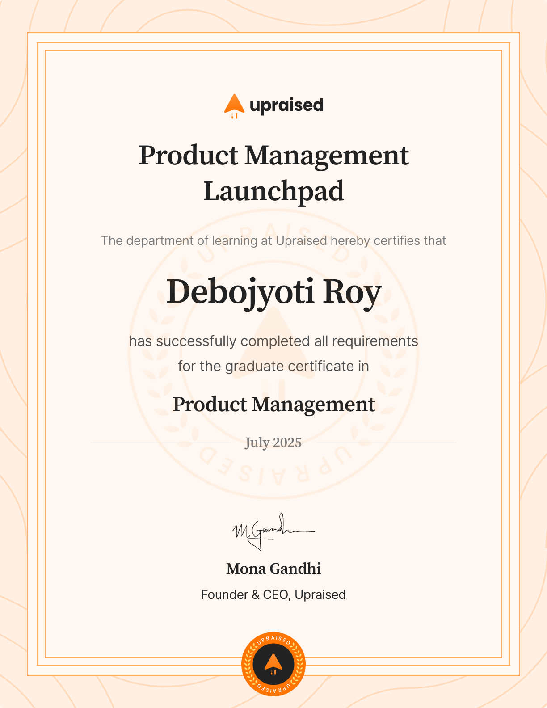Click the date 'July 2025'
The height and width of the screenshot is (708, 547).
click(x=273, y=442)
